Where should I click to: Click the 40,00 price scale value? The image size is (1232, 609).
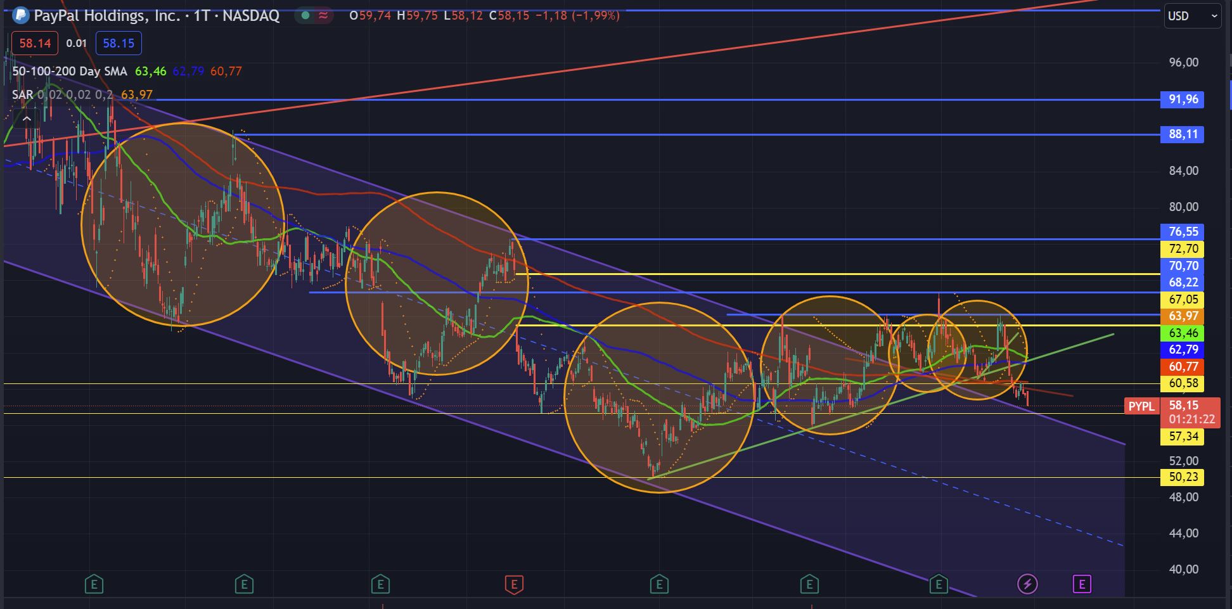(x=1184, y=569)
